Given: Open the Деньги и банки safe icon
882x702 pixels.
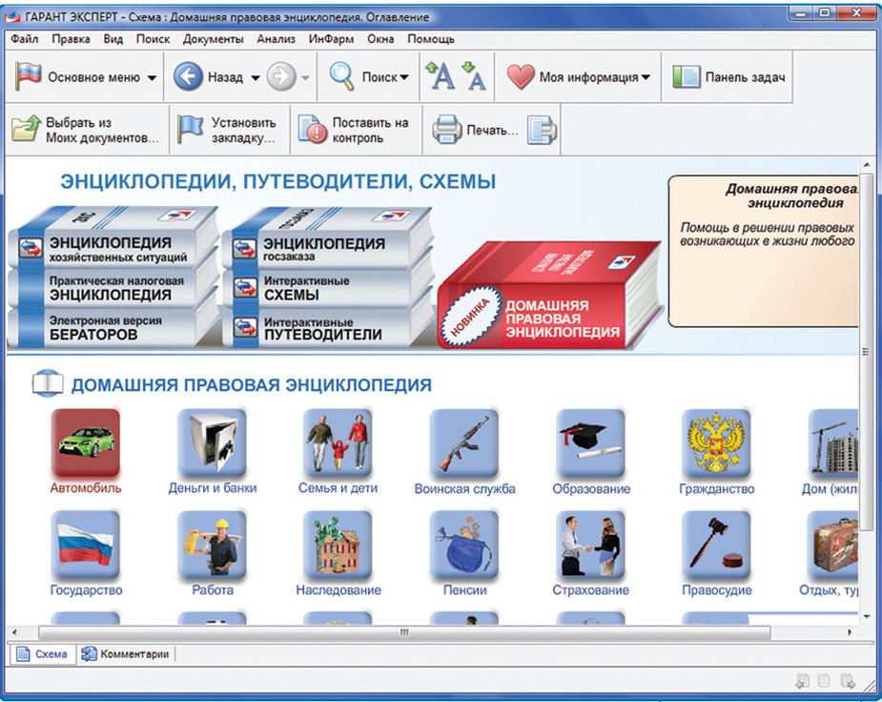Looking at the screenshot, I should tap(212, 443).
